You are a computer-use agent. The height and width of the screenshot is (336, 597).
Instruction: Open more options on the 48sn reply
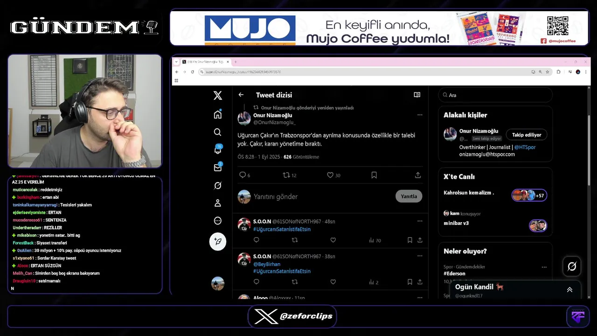click(x=420, y=221)
